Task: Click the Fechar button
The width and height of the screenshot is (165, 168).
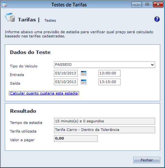Action: tap(147, 160)
